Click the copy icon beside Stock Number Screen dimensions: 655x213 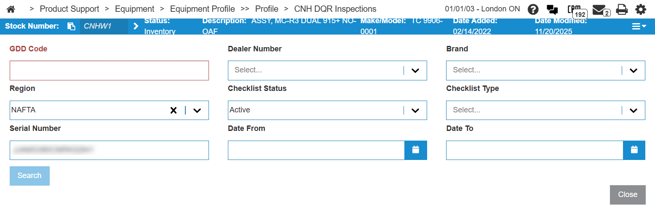(x=71, y=26)
